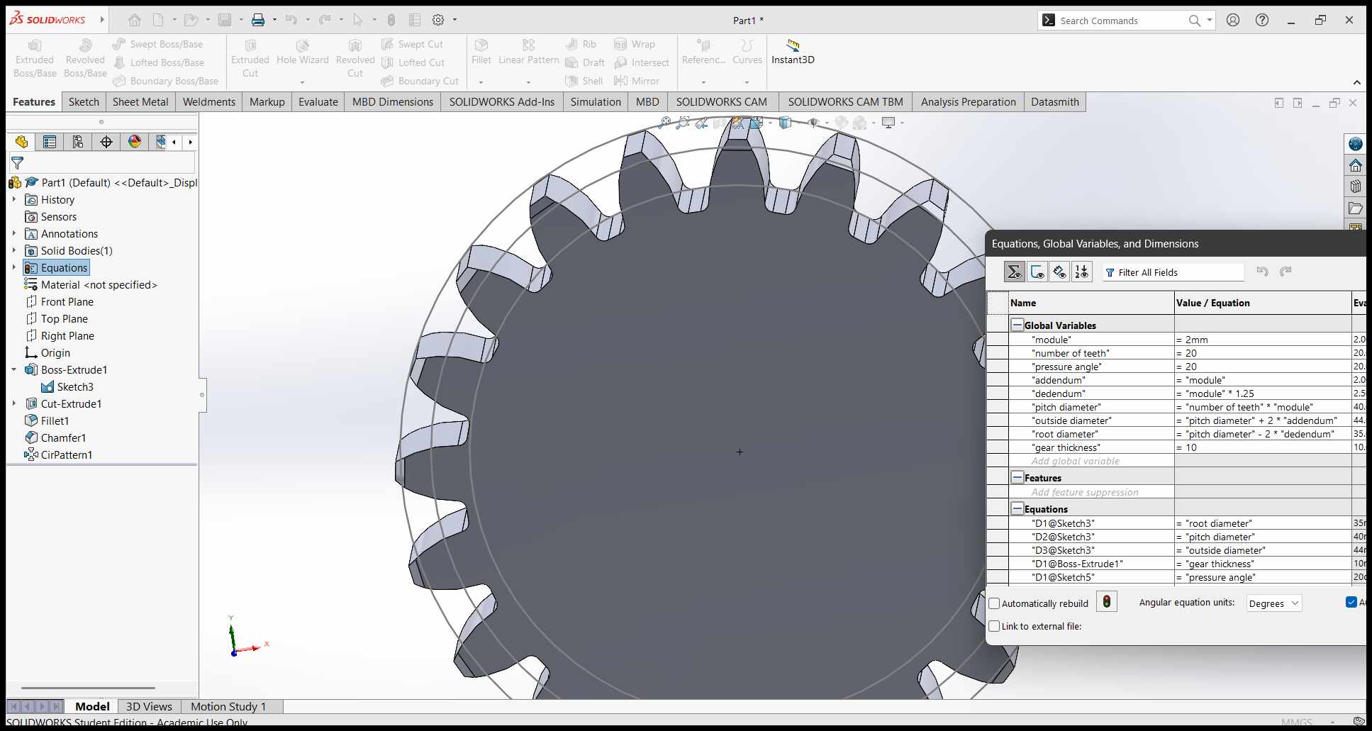Click the rebuild traffic light button in the Equations dialog
Screen dimensions: 1372x731
click(x=1107, y=602)
